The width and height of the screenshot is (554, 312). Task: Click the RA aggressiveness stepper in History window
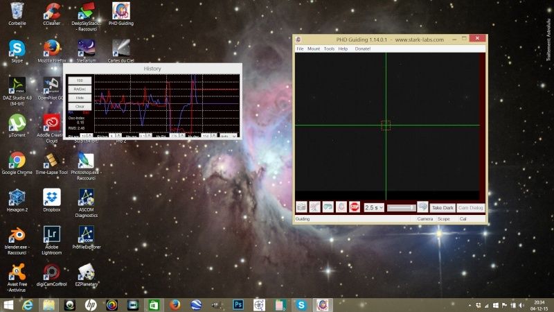[x=90, y=136]
